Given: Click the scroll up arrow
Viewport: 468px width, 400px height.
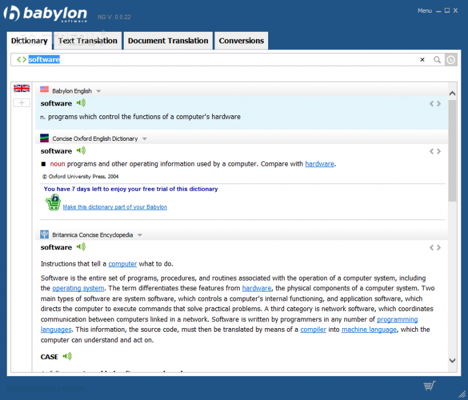Looking at the screenshot, I should coord(452,93).
